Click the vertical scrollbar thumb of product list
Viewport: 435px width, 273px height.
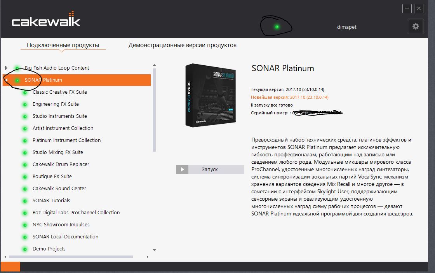coord(155,110)
